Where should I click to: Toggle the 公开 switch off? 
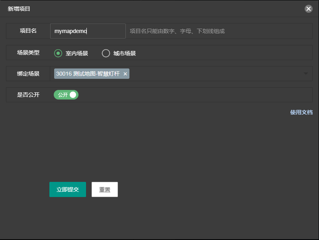[x=66, y=95]
